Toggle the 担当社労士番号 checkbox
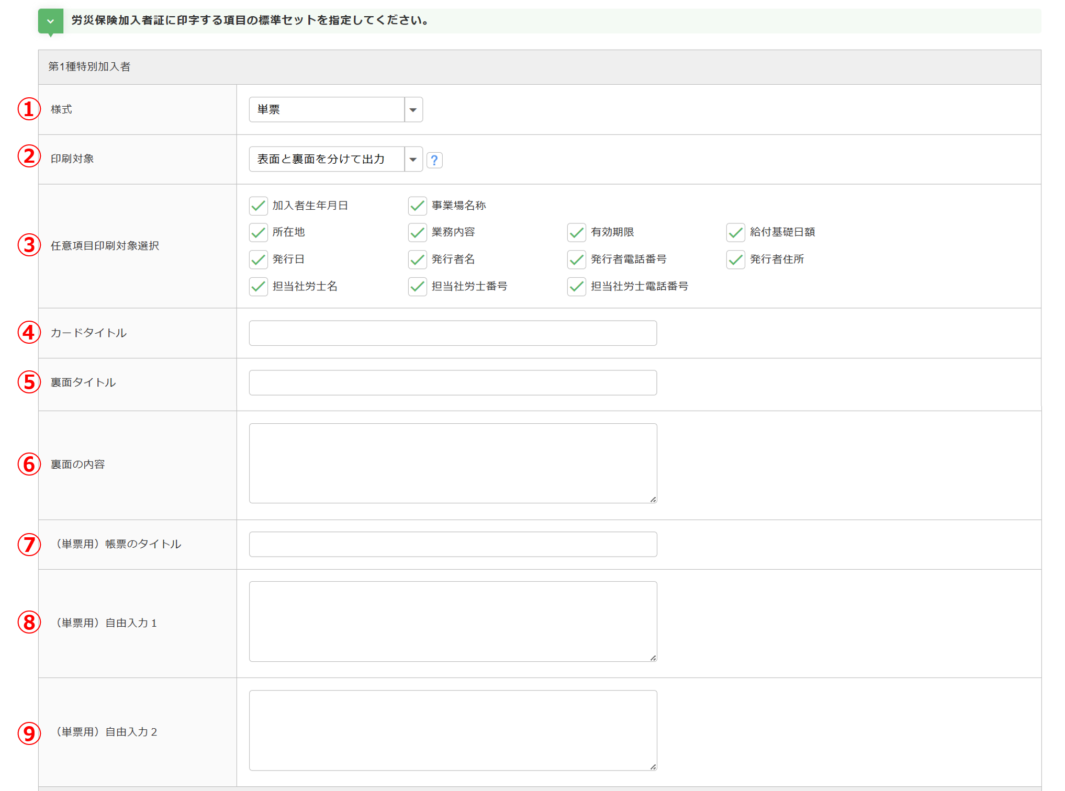Screen dimensions: 1065x791 [x=418, y=287]
